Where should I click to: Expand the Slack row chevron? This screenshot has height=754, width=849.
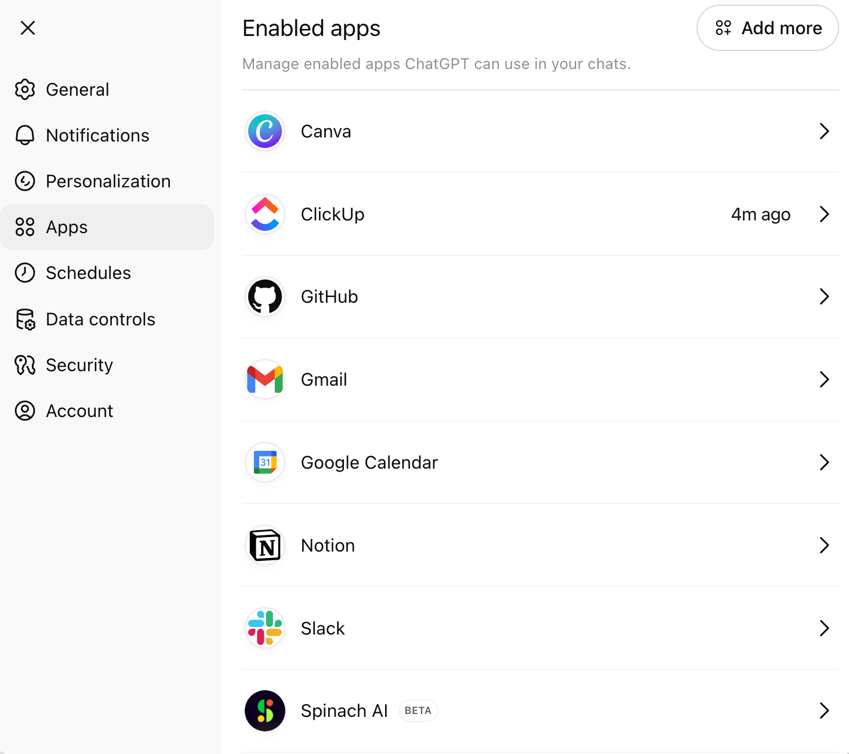pos(824,628)
